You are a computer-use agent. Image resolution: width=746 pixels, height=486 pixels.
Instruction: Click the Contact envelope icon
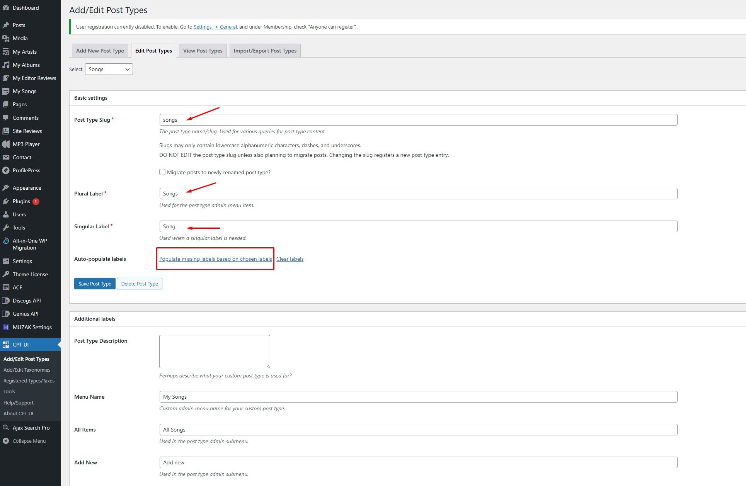pyautogui.click(x=6, y=157)
